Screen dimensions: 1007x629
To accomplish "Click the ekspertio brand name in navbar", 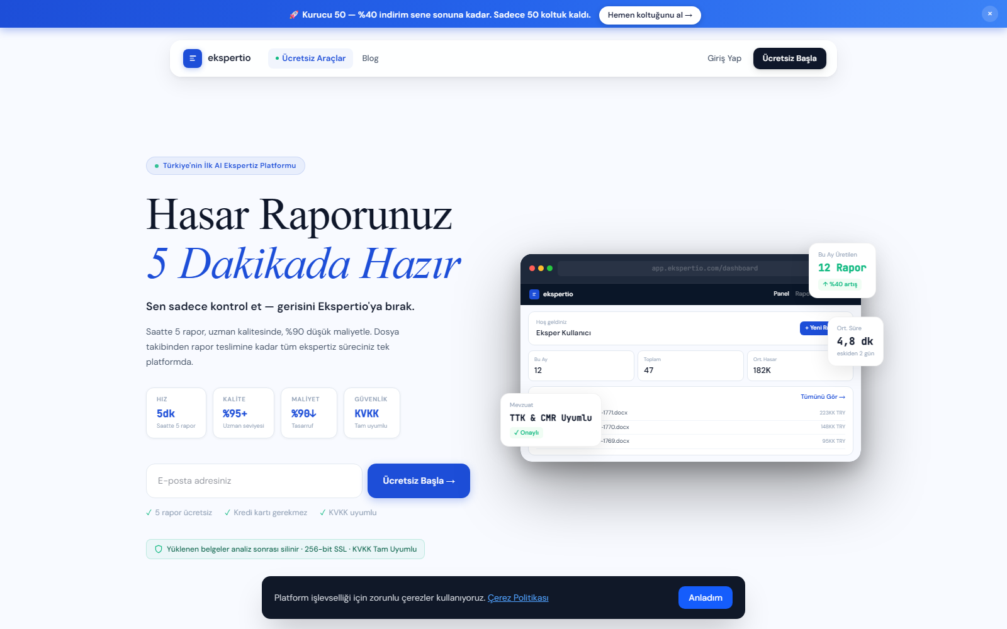I will (229, 58).
